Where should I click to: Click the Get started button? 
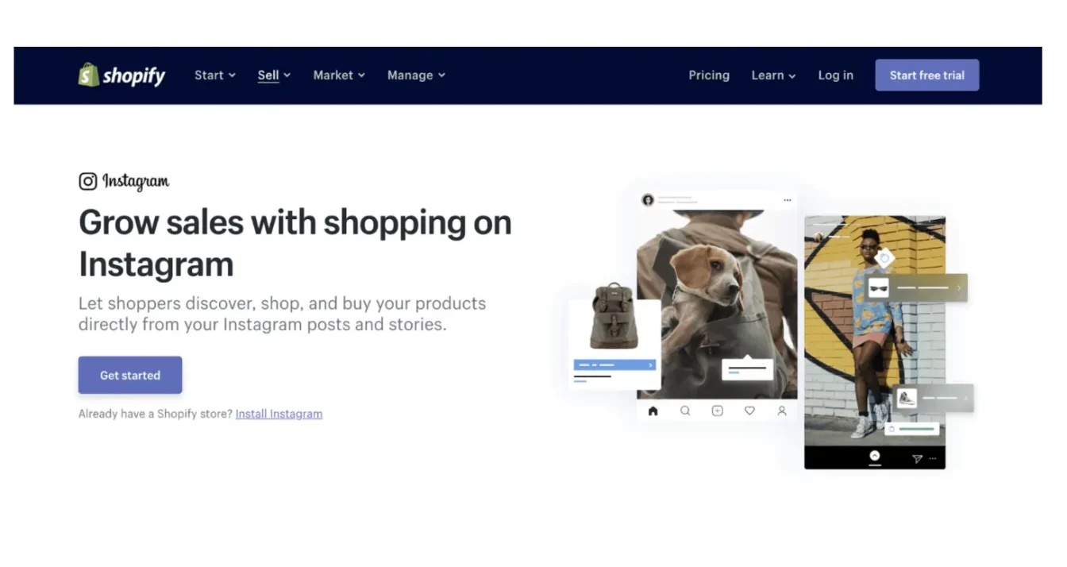(130, 375)
